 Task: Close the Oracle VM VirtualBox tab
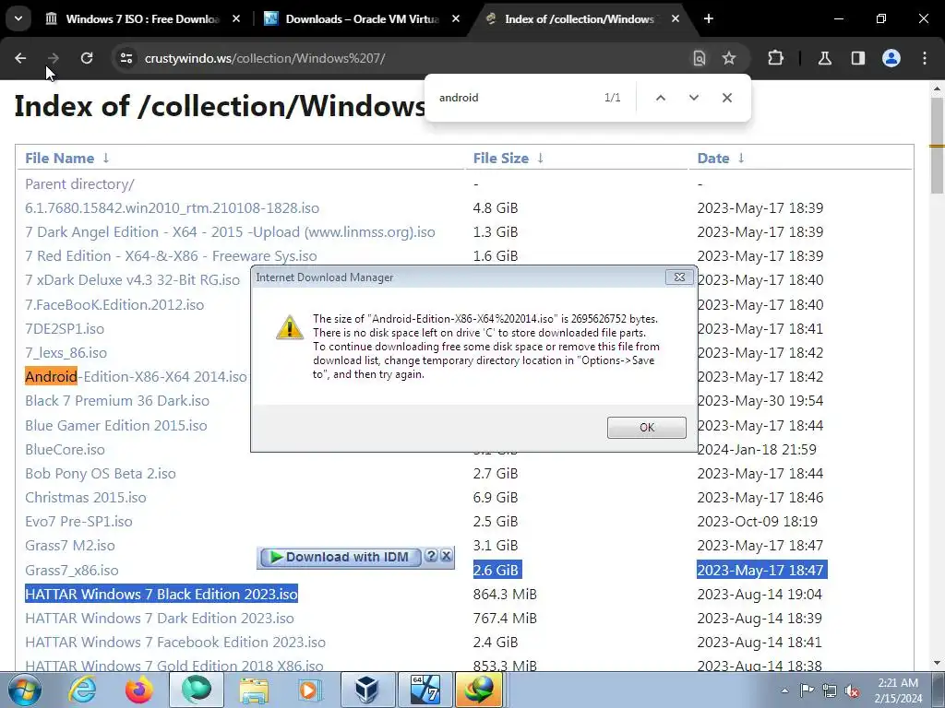(x=456, y=18)
